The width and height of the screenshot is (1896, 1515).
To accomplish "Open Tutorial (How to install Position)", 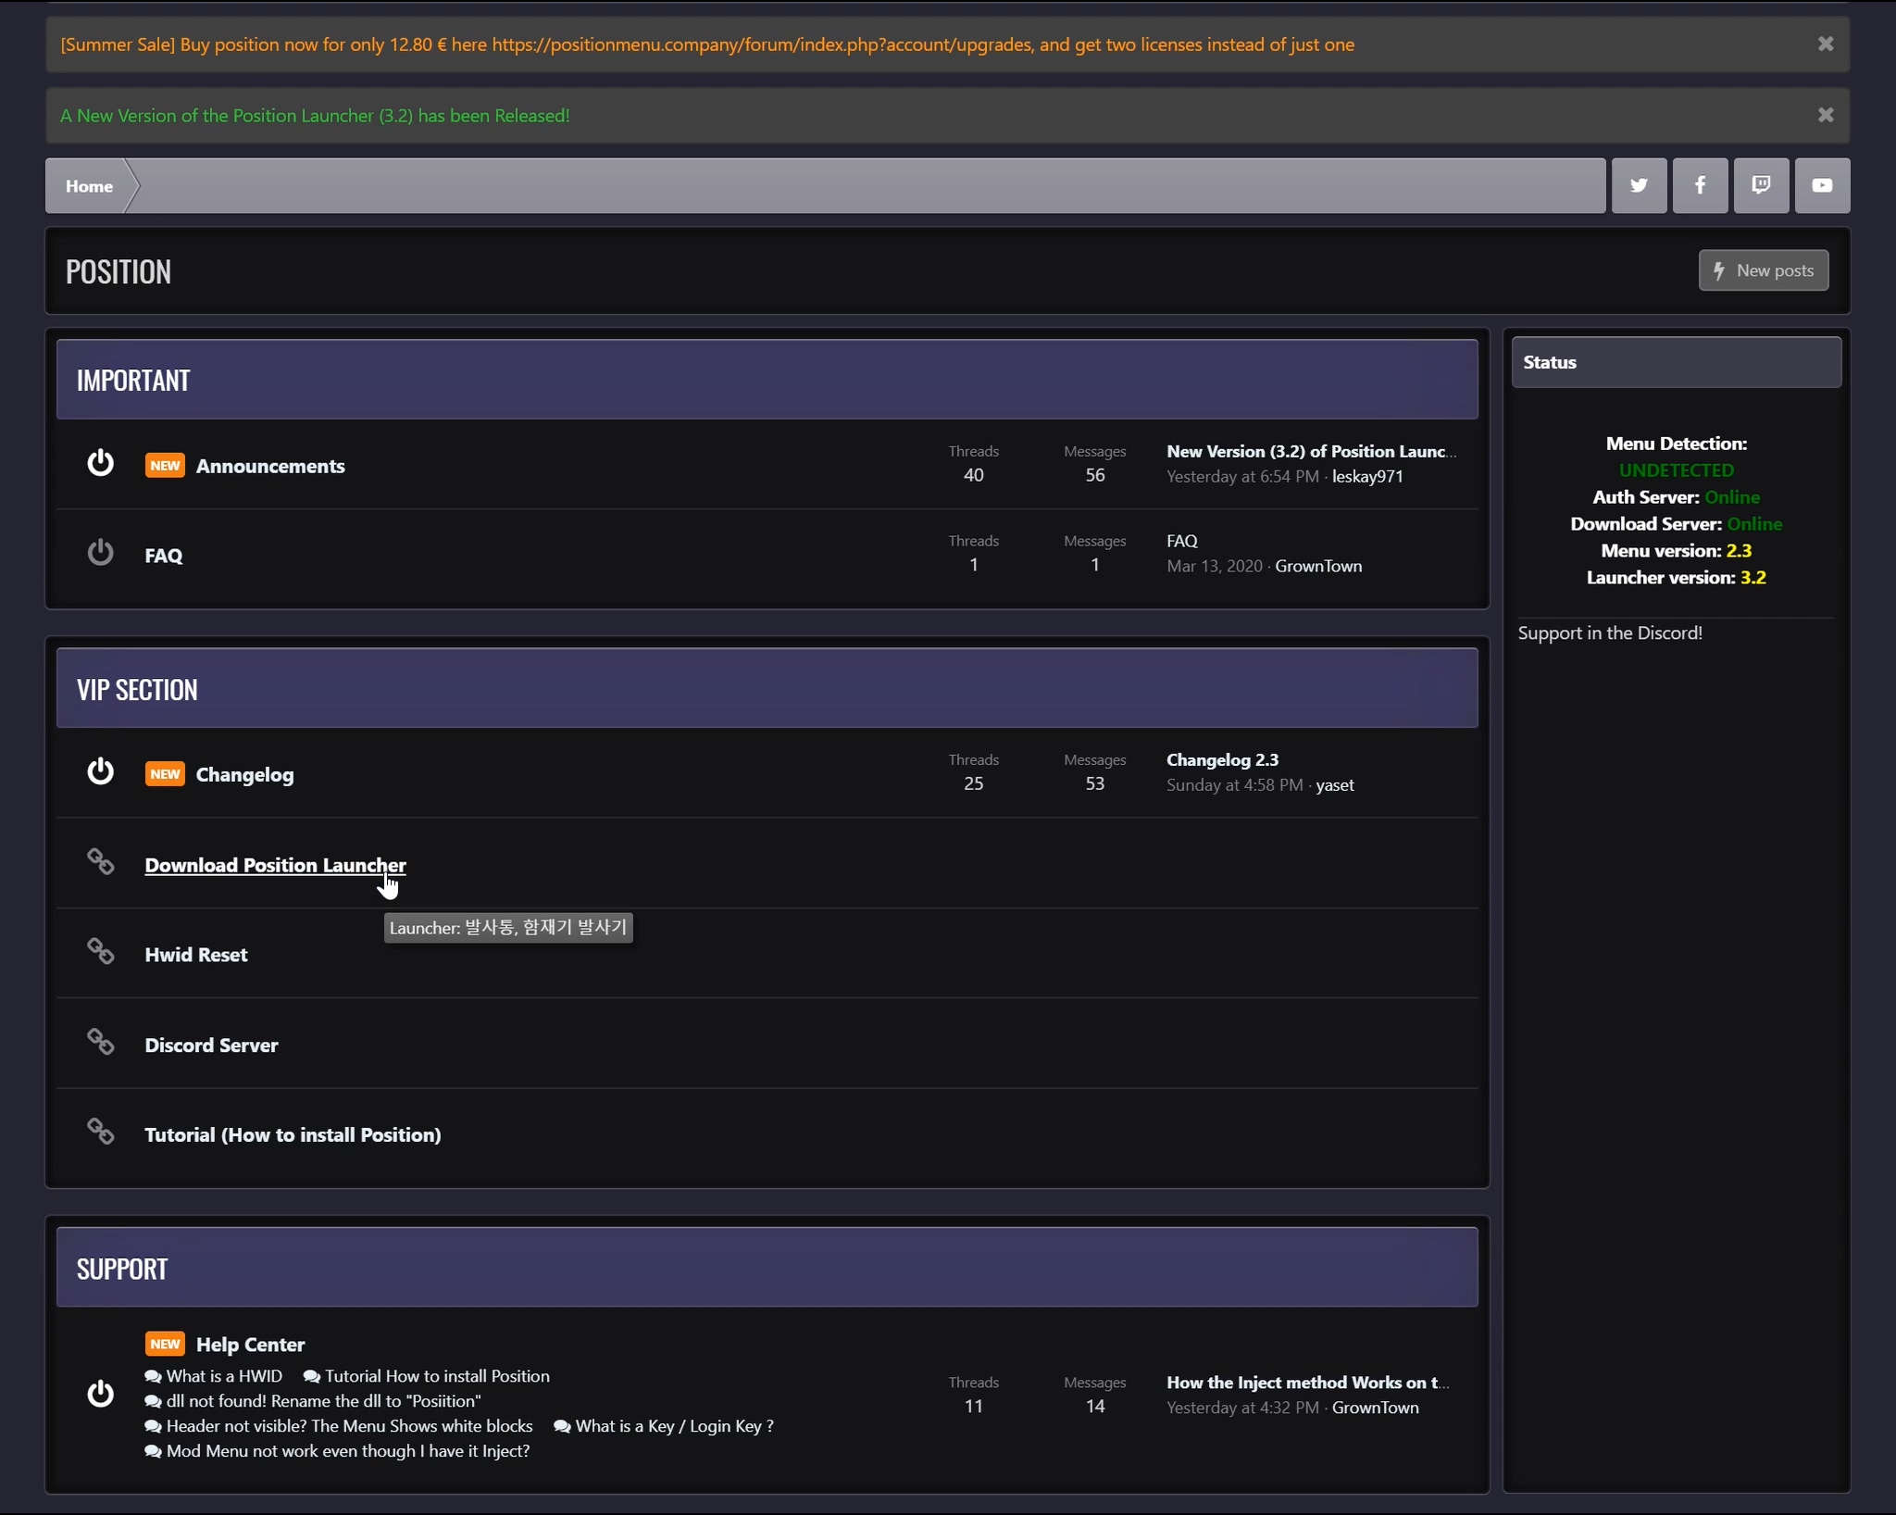I will click(x=293, y=1134).
